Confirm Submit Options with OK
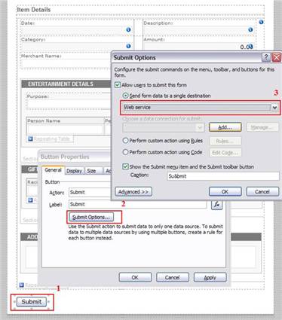Image resolution: width=282 pixels, height=320 pixels. pos(225,191)
